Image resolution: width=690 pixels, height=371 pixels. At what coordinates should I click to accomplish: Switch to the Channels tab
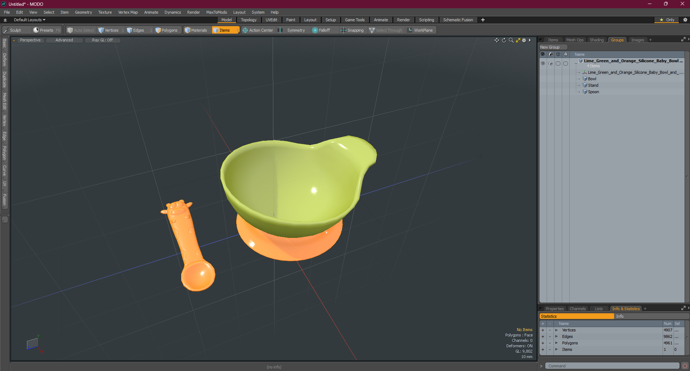[577, 309]
